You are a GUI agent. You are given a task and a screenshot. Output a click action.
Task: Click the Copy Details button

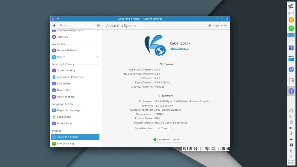(x=218, y=26)
